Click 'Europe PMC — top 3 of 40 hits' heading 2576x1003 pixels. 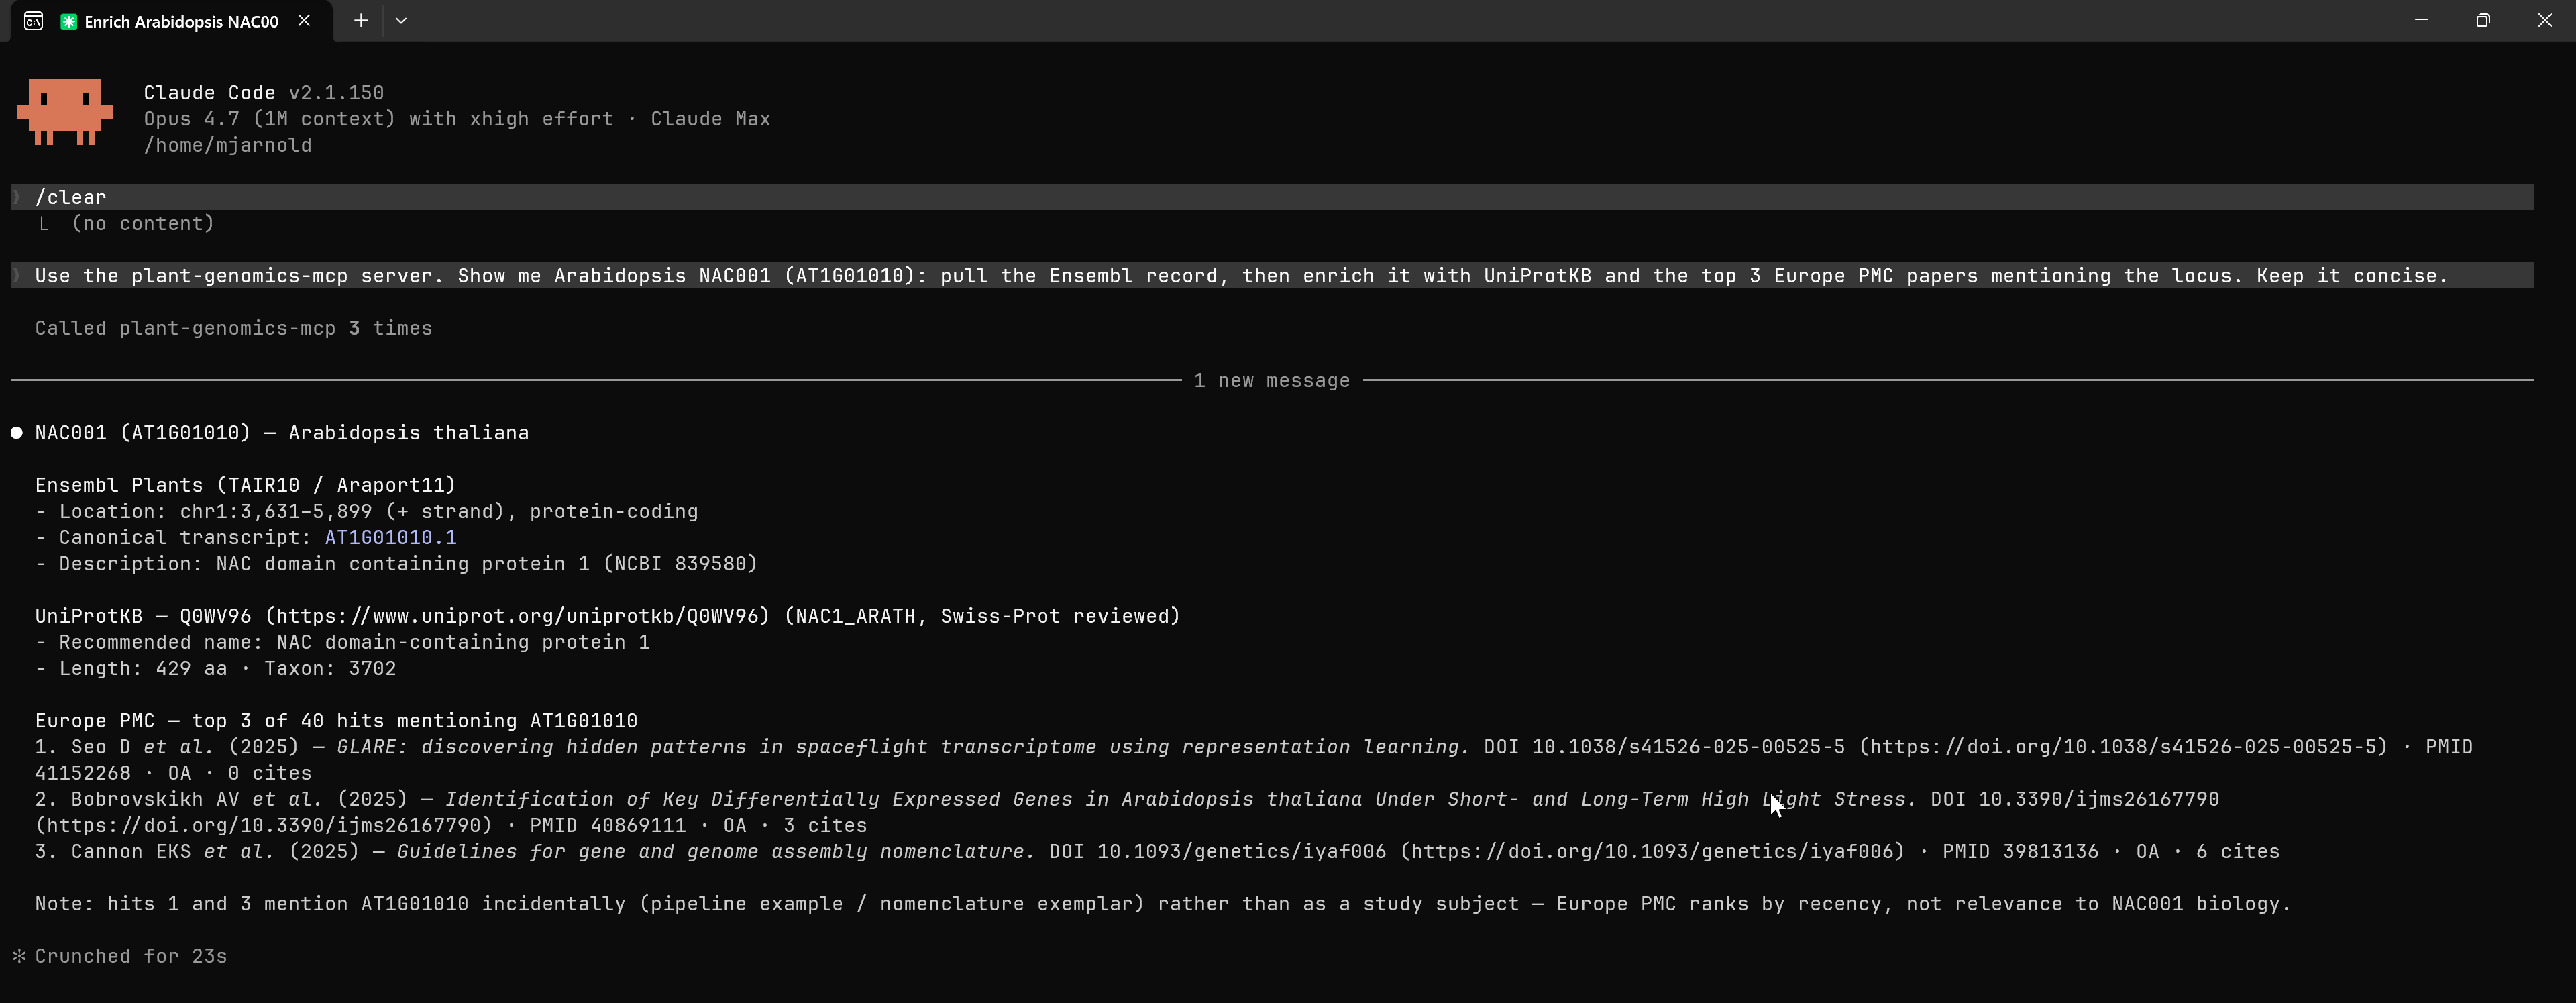[x=336, y=721]
